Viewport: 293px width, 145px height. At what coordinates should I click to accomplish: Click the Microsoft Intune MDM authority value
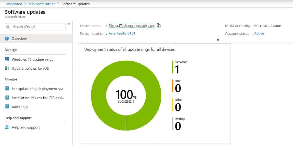(268, 25)
